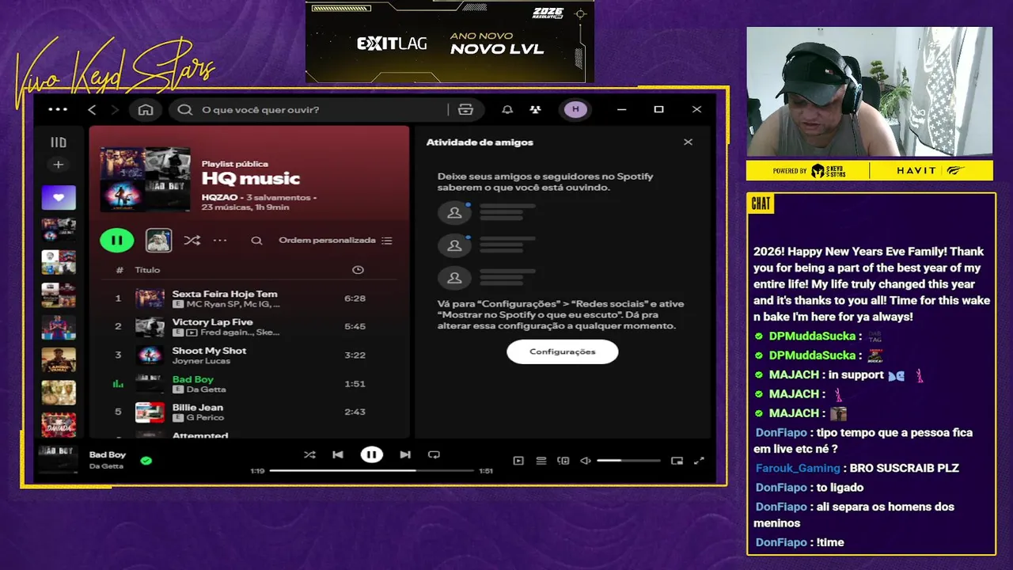
Task: Open artist link 'Joyner Lucas'
Action: [x=201, y=361]
